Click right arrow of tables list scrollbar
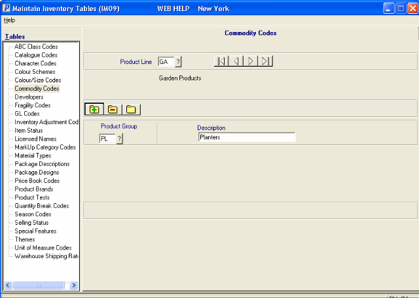Viewport: 419px width, 298px height. click(x=74, y=285)
